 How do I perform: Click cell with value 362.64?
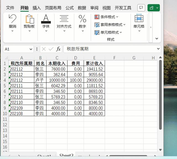pyautogui.click(x=57, y=75)
